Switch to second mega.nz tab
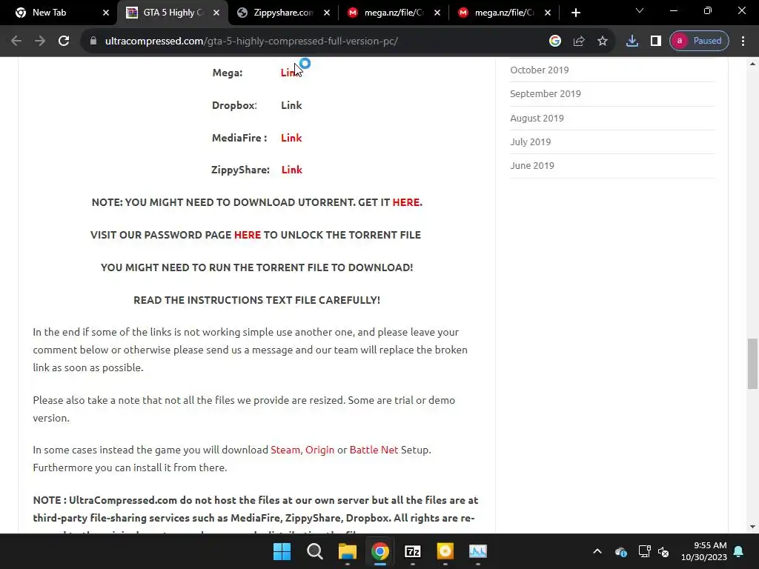This screenshot has width=759, height=569. (x=504, y=13)
